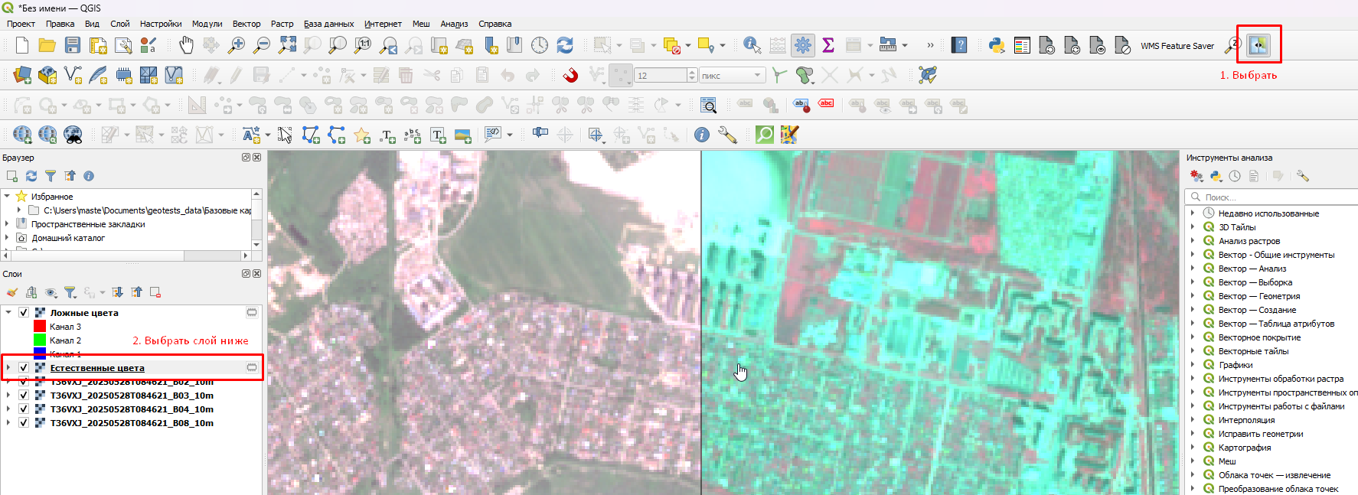The image size is (1358, 495).
Task: Expand the 3D Тайлы toolbox group
Action: pyautogui.click(x=1193, y=227)
